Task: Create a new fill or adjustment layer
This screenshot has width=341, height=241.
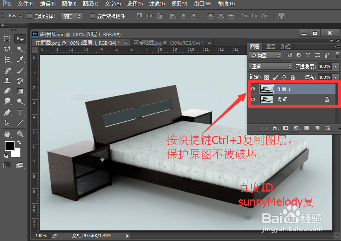Action: pos(296,128)
